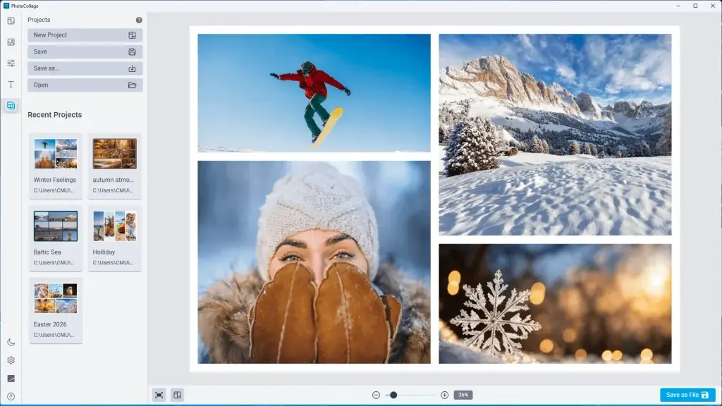This screenshot has width=722, height=406.
Task: Click the grid layout icon in bottom bar
Action: click(177, 395)
